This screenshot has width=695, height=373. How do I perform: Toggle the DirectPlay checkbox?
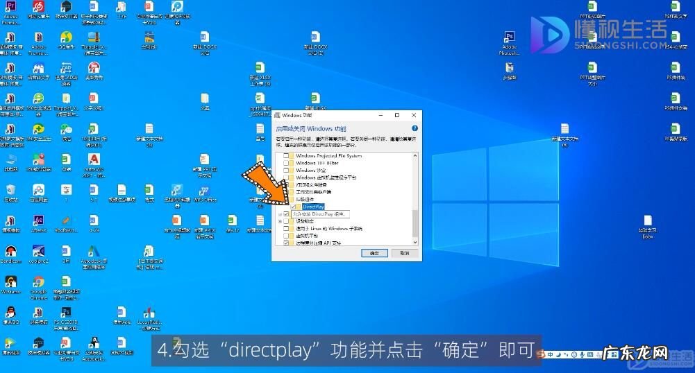point(293,207)
